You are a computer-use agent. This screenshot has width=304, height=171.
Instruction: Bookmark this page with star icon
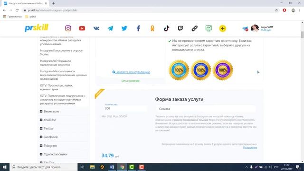(x=276, y=10)
